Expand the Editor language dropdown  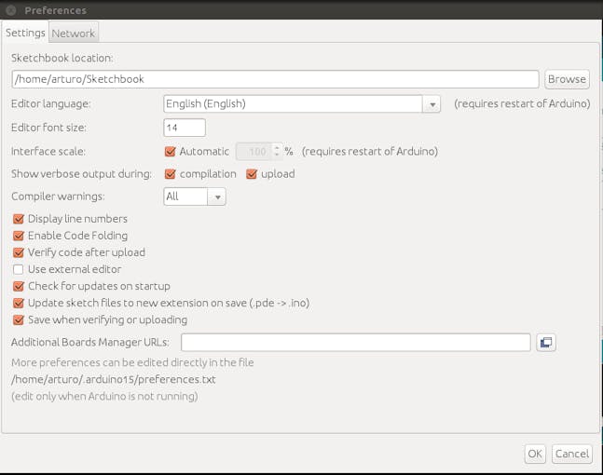[432, 104]
